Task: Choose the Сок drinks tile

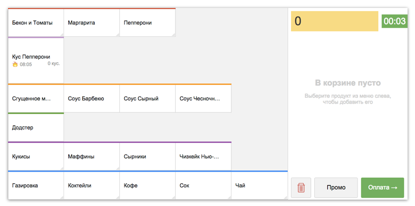Action: (203, 186)
